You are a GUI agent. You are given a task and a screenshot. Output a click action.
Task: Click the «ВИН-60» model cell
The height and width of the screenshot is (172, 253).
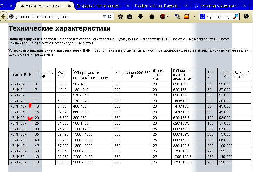21,157
